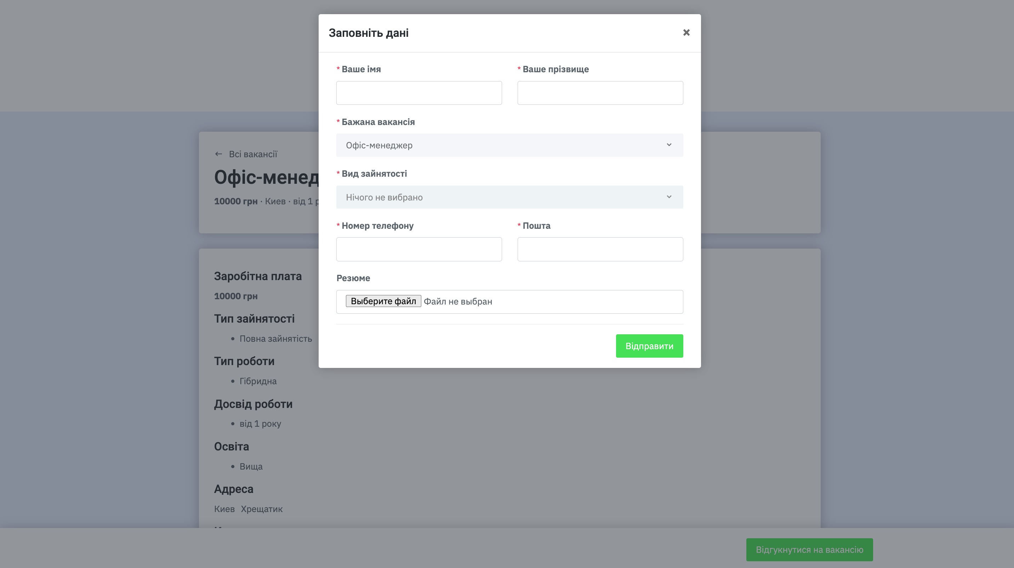
Task: Click the Освіта heading
Action: click(232, 447)
